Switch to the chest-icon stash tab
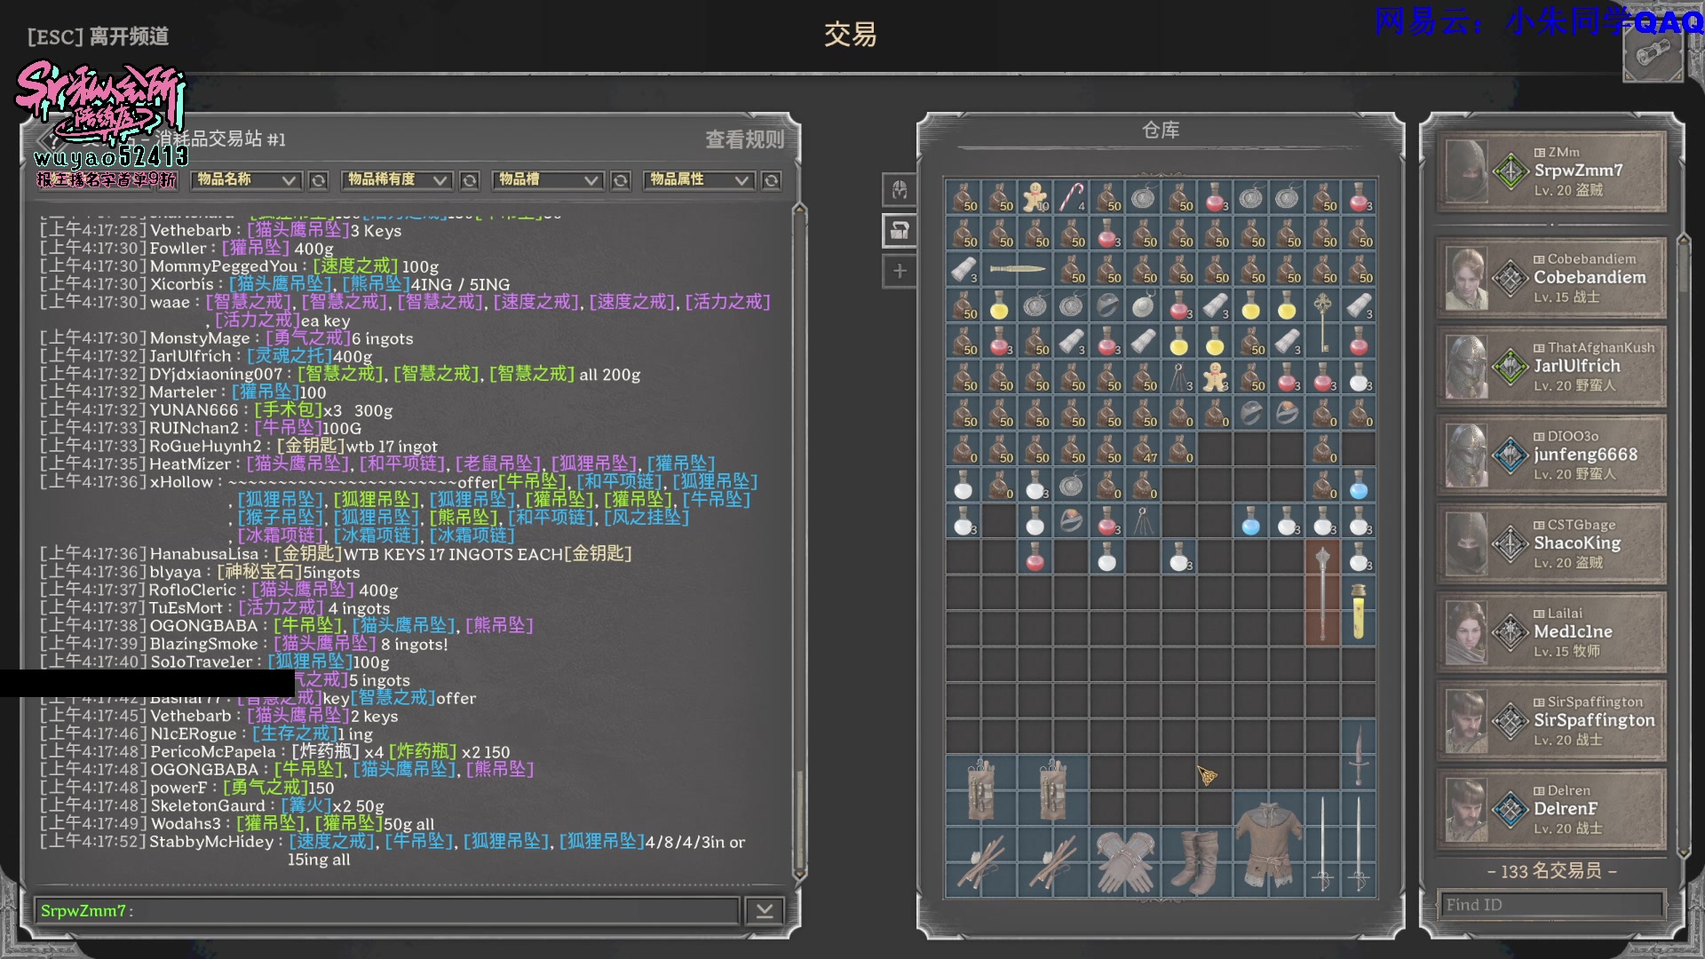 [900, 231]
